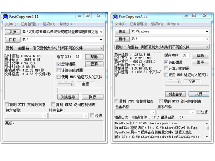Viewport: 215px width, 161px height.
Task: Click 帮助 button in left window
Action: pos(94,57)
